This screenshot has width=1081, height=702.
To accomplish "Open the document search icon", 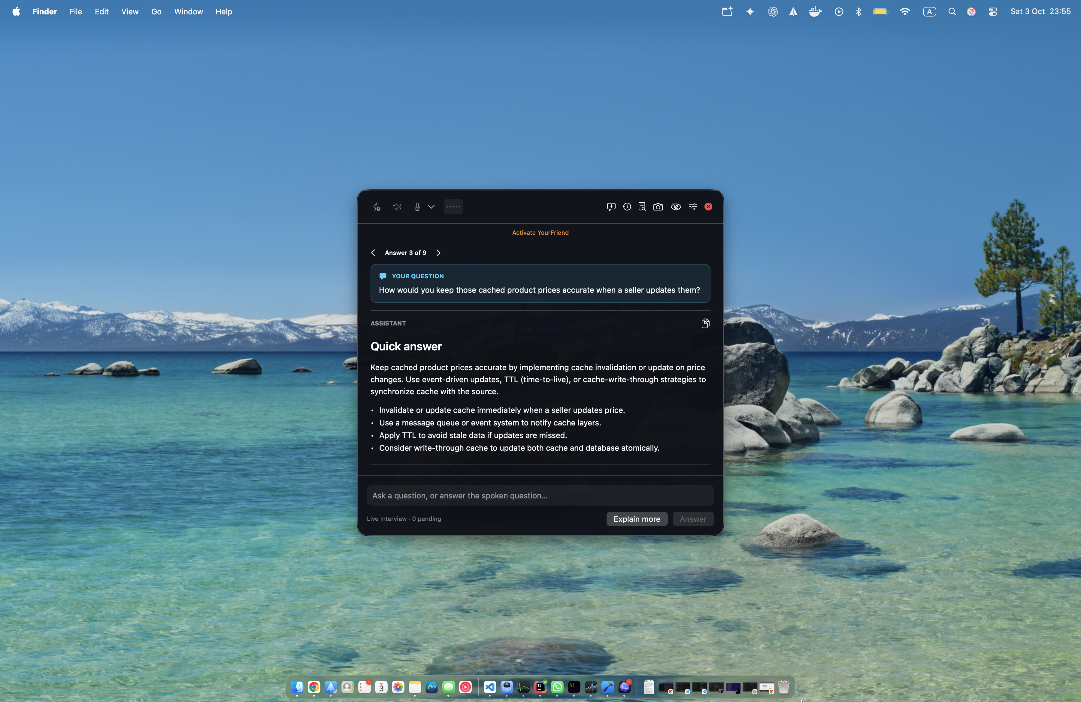I will (x=642, y=207).
